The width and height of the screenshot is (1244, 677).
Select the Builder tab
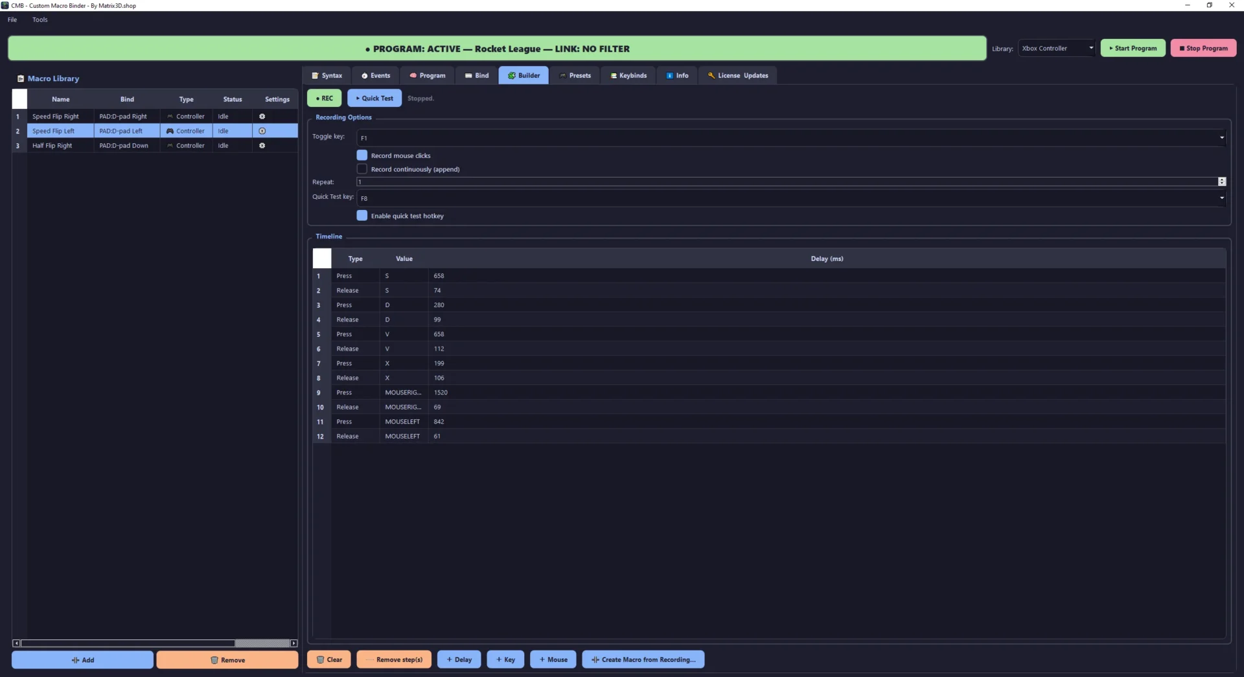click(x=524, y=75)
